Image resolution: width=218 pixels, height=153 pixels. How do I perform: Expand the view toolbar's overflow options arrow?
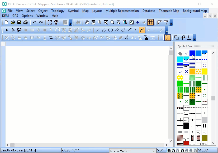pyautogui.click(x=171, y=23)
